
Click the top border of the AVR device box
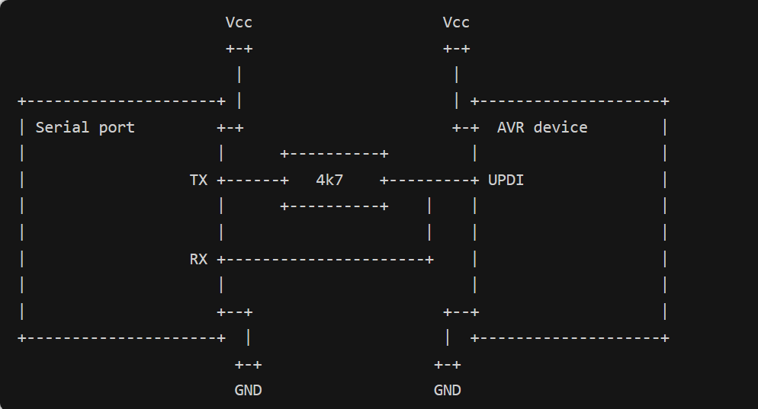[570, 101]
